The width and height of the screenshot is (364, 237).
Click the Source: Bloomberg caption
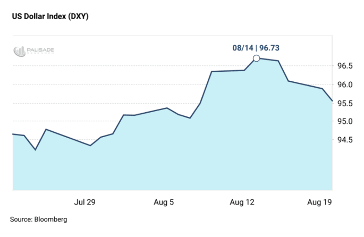(x=38, y=219)
